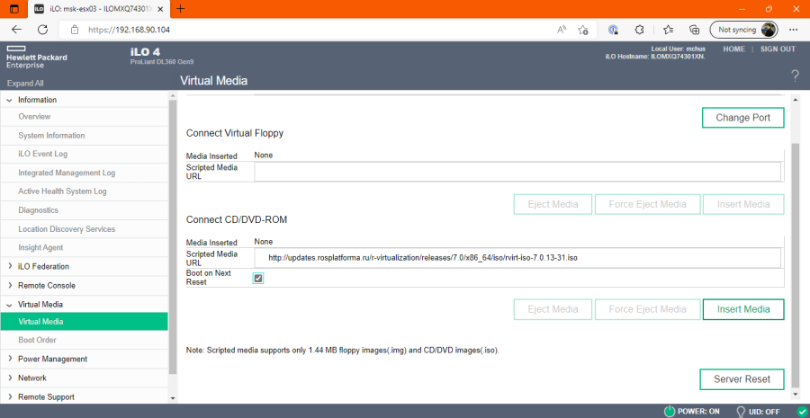The width and height of the screenshot is (810, 418).
Task: Open the browser extensions puzzle icon
Action: click(x=640, y=29)
